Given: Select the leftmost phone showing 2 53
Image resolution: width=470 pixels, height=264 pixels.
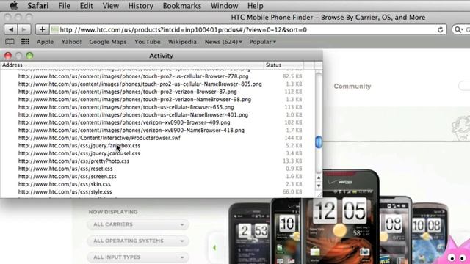Looking at the screenshot, I should tap(250, 233).
